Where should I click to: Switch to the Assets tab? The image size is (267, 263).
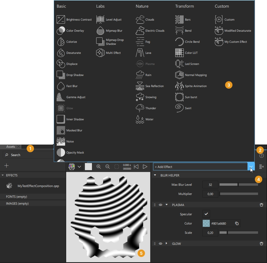click(x=11, y=146)
